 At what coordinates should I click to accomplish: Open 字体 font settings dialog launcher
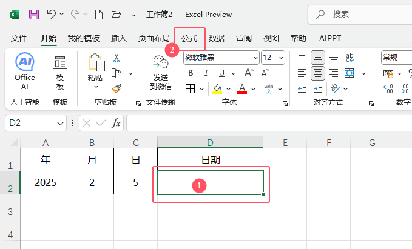point(285,104)
